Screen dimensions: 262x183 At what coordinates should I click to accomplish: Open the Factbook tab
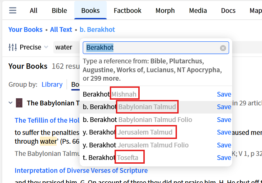[127, 11]
